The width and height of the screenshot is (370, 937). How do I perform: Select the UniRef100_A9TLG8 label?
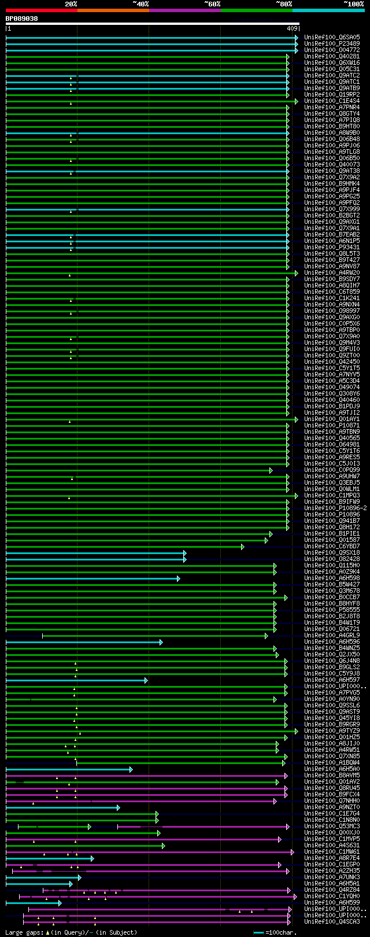click(x=332, y=152)
